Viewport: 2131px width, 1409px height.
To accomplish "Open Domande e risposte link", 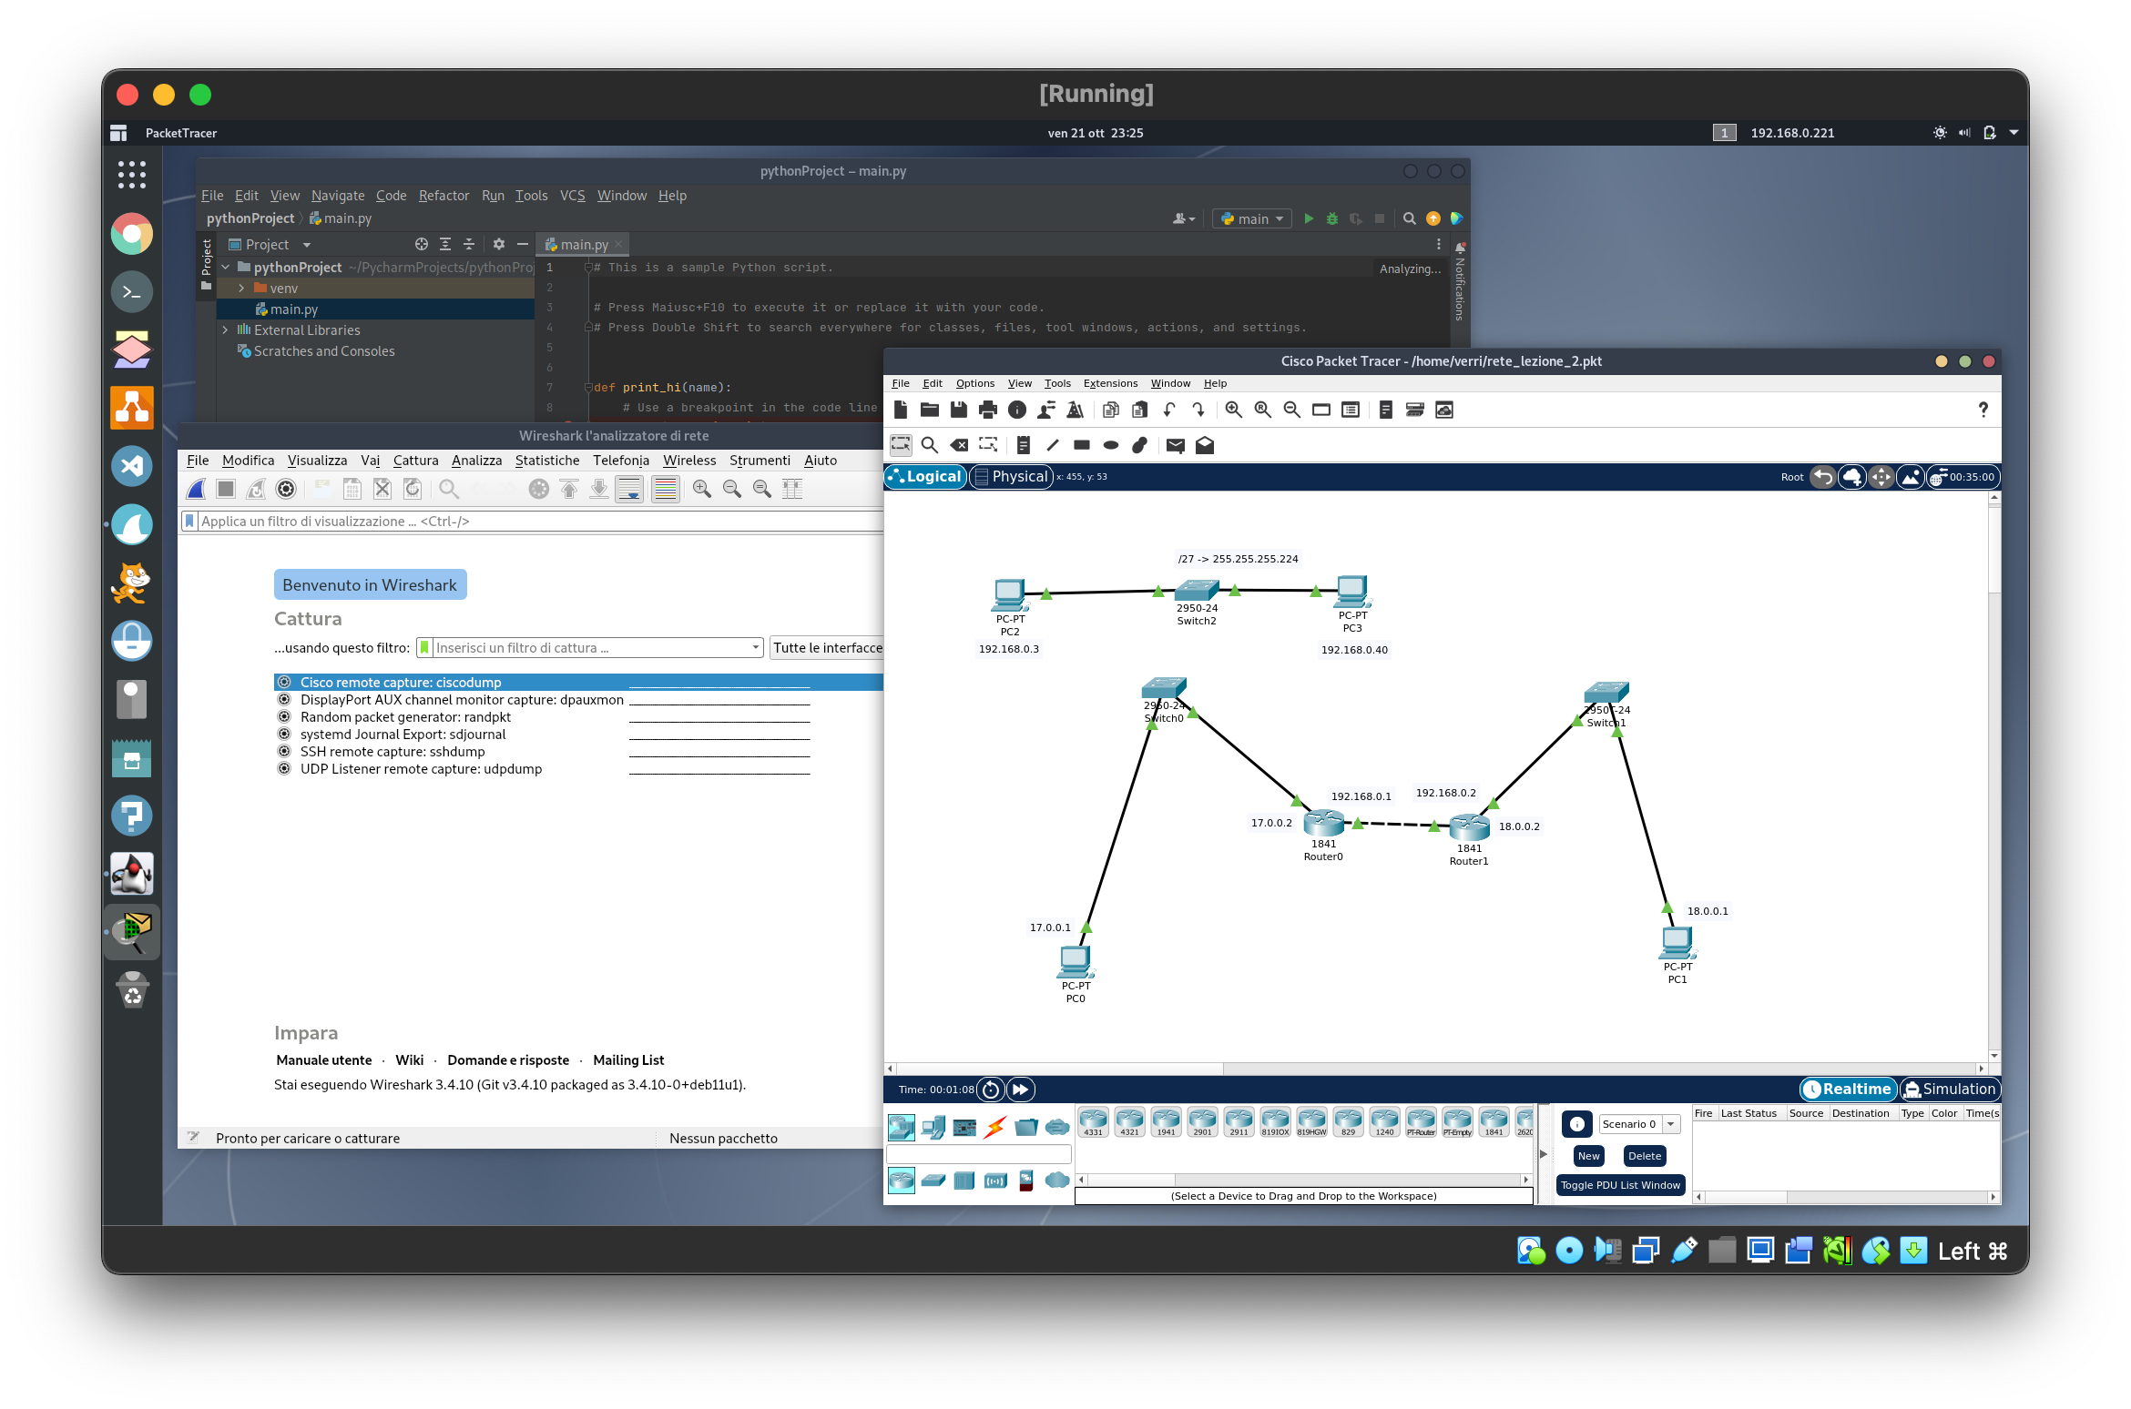I will pos(508,1060).
